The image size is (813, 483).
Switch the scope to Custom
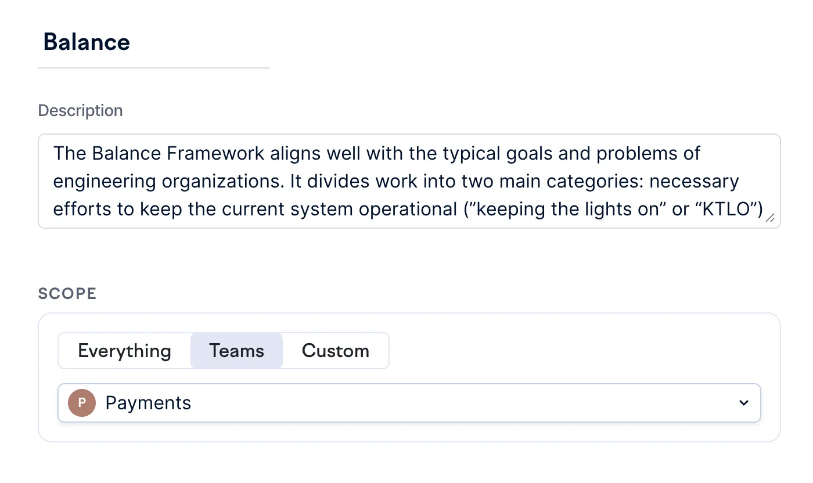point(336,351)
